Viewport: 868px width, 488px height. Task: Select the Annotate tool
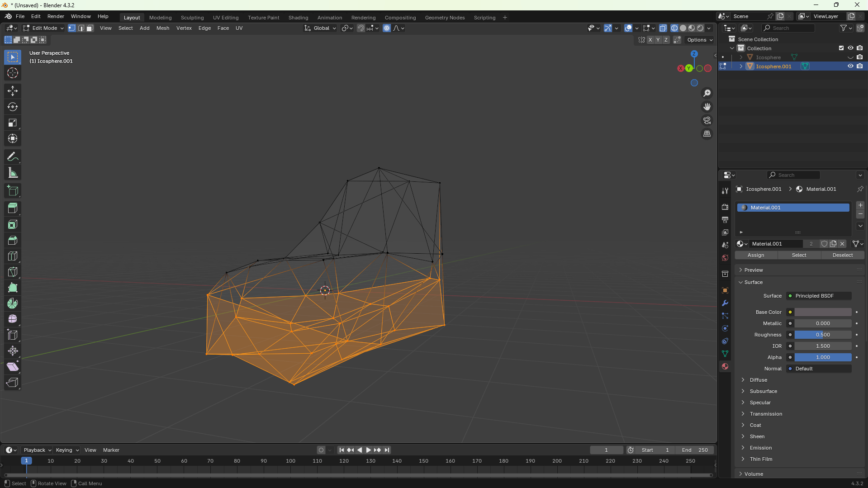[13, 157]
